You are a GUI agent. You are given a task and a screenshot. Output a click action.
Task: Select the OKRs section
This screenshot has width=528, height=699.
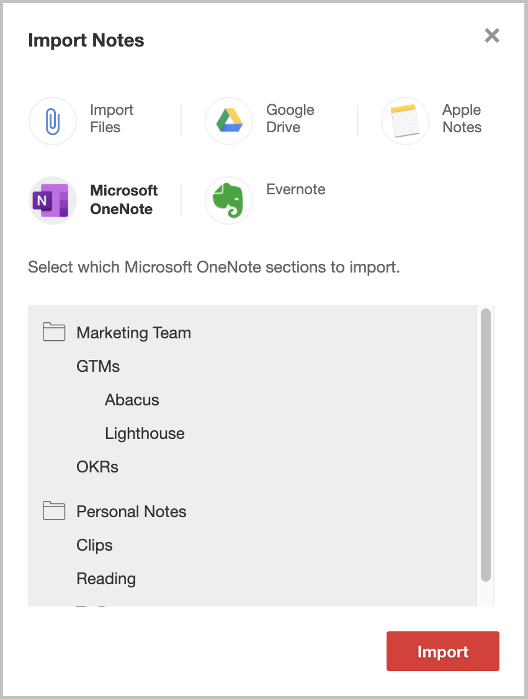97,467
